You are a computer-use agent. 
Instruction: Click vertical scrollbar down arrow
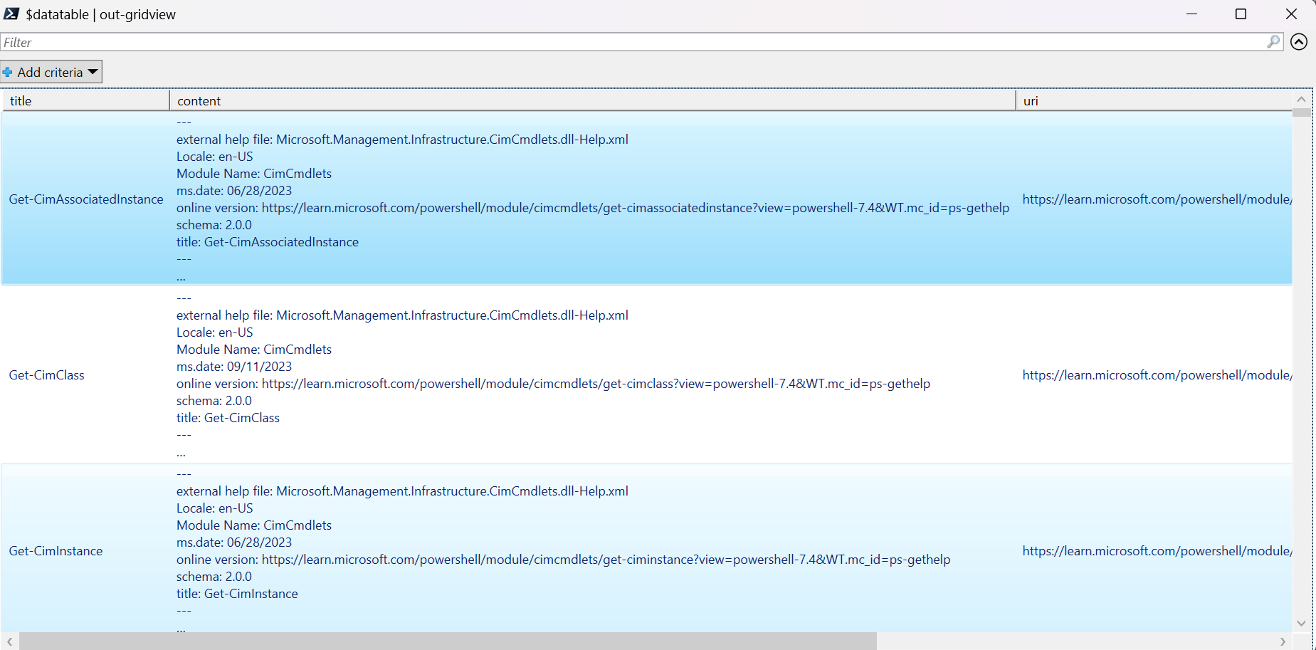coord(1302,623)
